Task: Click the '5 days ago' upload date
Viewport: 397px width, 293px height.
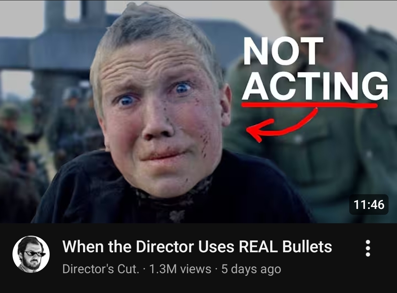Action: [251, 269]
